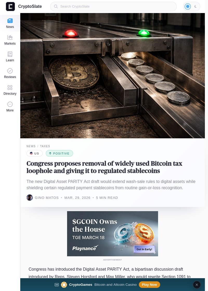Image resolution: width=208 pixels, height=291 pixels.
Task: Open the Directory grid icon
Action: tap(10, 87)
